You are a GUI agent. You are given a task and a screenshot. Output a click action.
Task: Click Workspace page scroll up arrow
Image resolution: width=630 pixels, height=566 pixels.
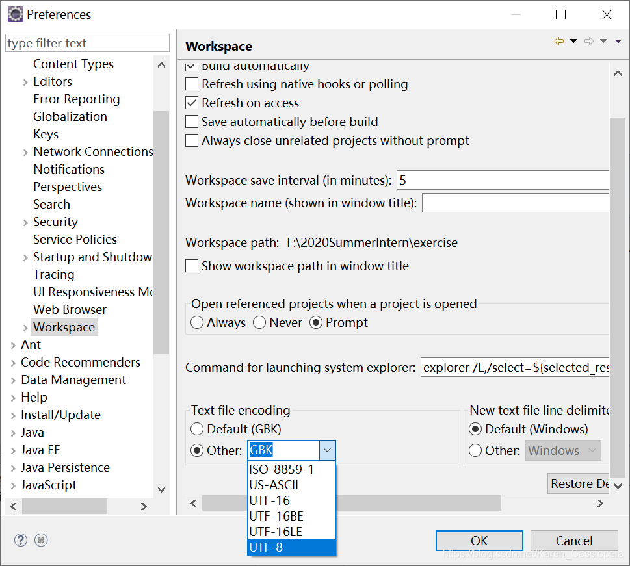618,73
